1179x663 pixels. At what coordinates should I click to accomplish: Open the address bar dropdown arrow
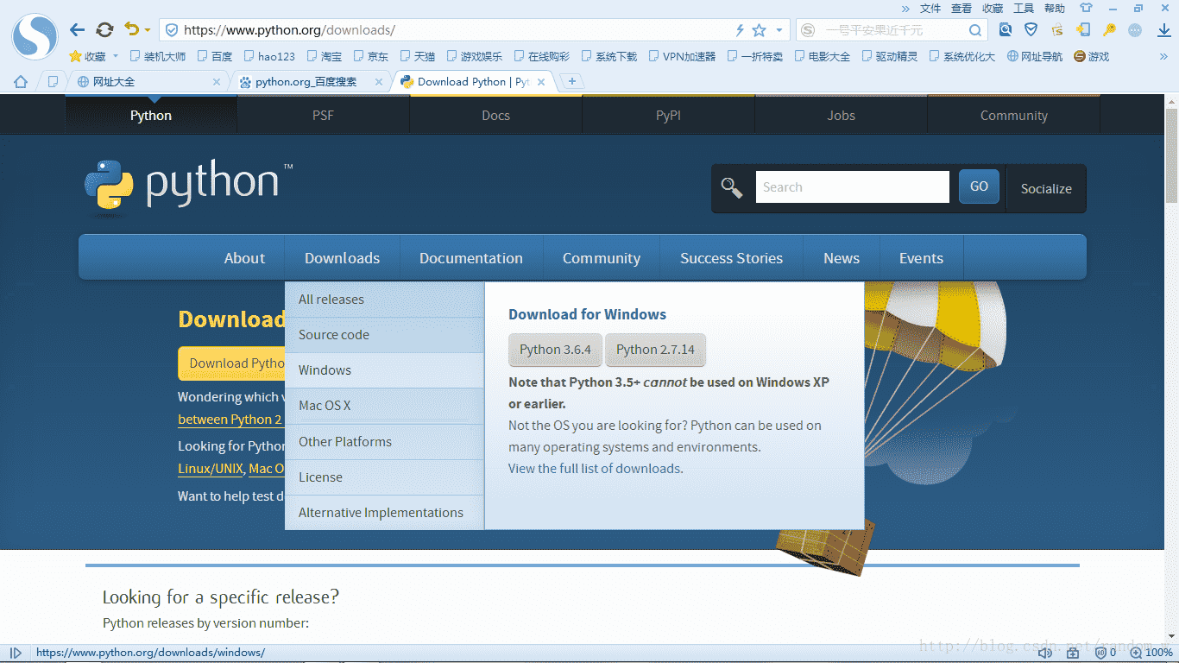pos(779,30)
